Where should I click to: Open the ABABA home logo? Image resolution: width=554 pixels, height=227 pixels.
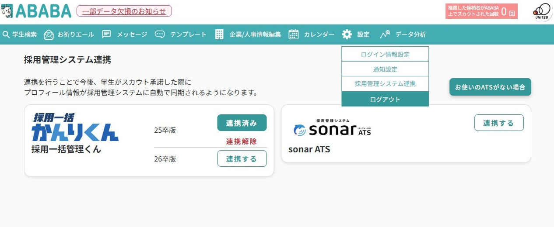click(36, 11)
